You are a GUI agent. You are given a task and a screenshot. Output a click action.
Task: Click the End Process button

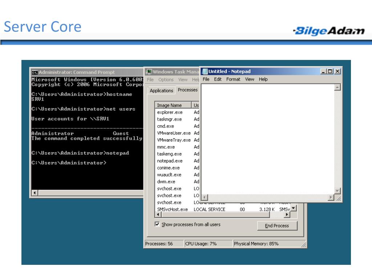pos(277,226)
